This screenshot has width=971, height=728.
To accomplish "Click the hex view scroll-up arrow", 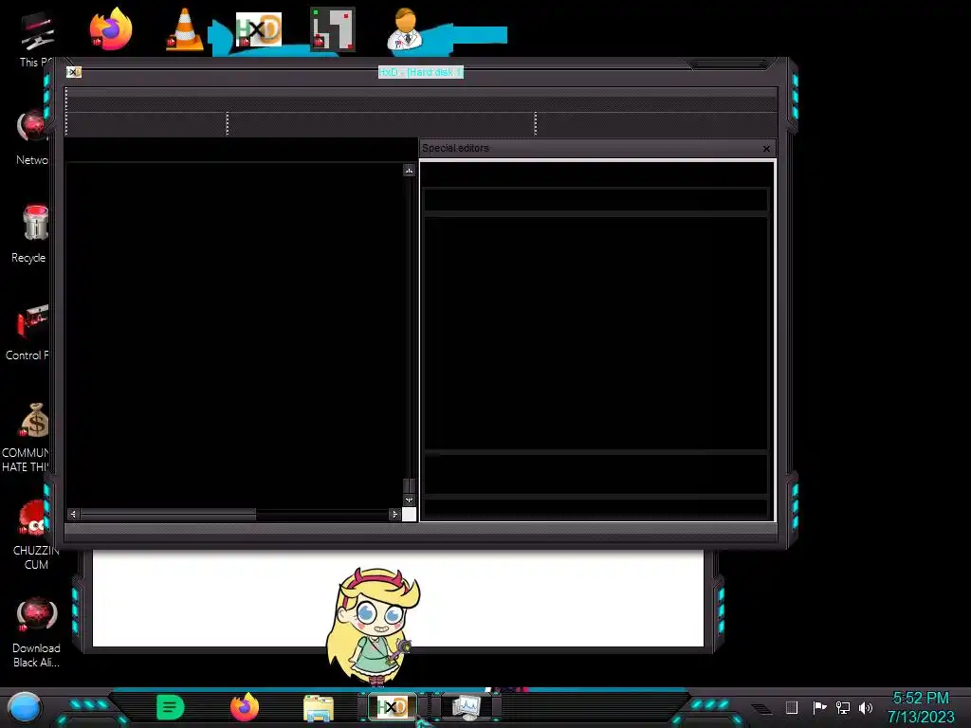I will coord(409,170).
